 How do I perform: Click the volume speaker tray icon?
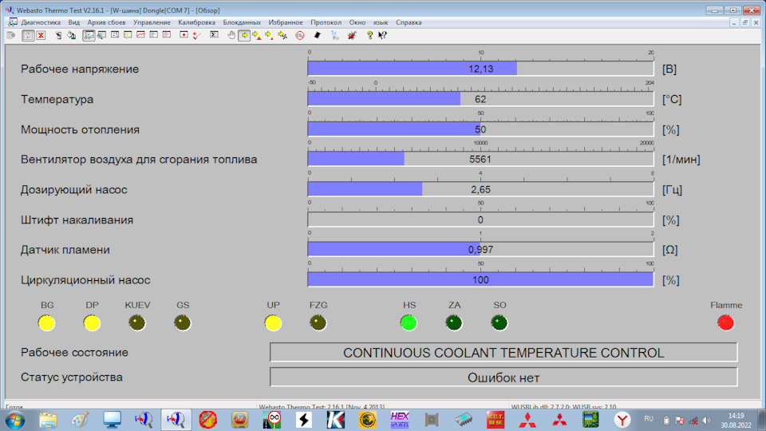706,421
